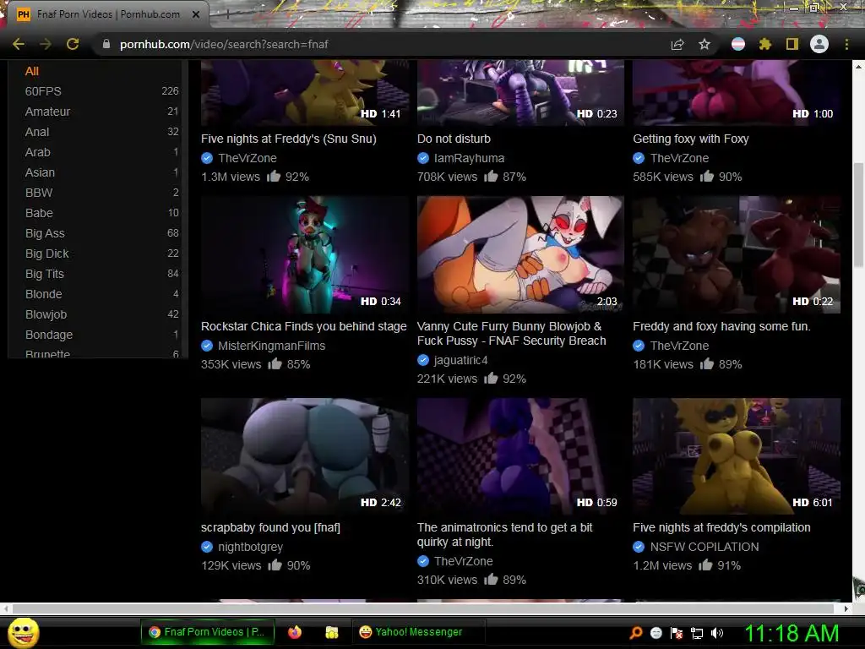Open site info via the padlock icon

106,44
